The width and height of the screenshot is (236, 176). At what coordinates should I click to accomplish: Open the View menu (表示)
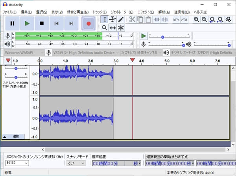pos(57,12)
